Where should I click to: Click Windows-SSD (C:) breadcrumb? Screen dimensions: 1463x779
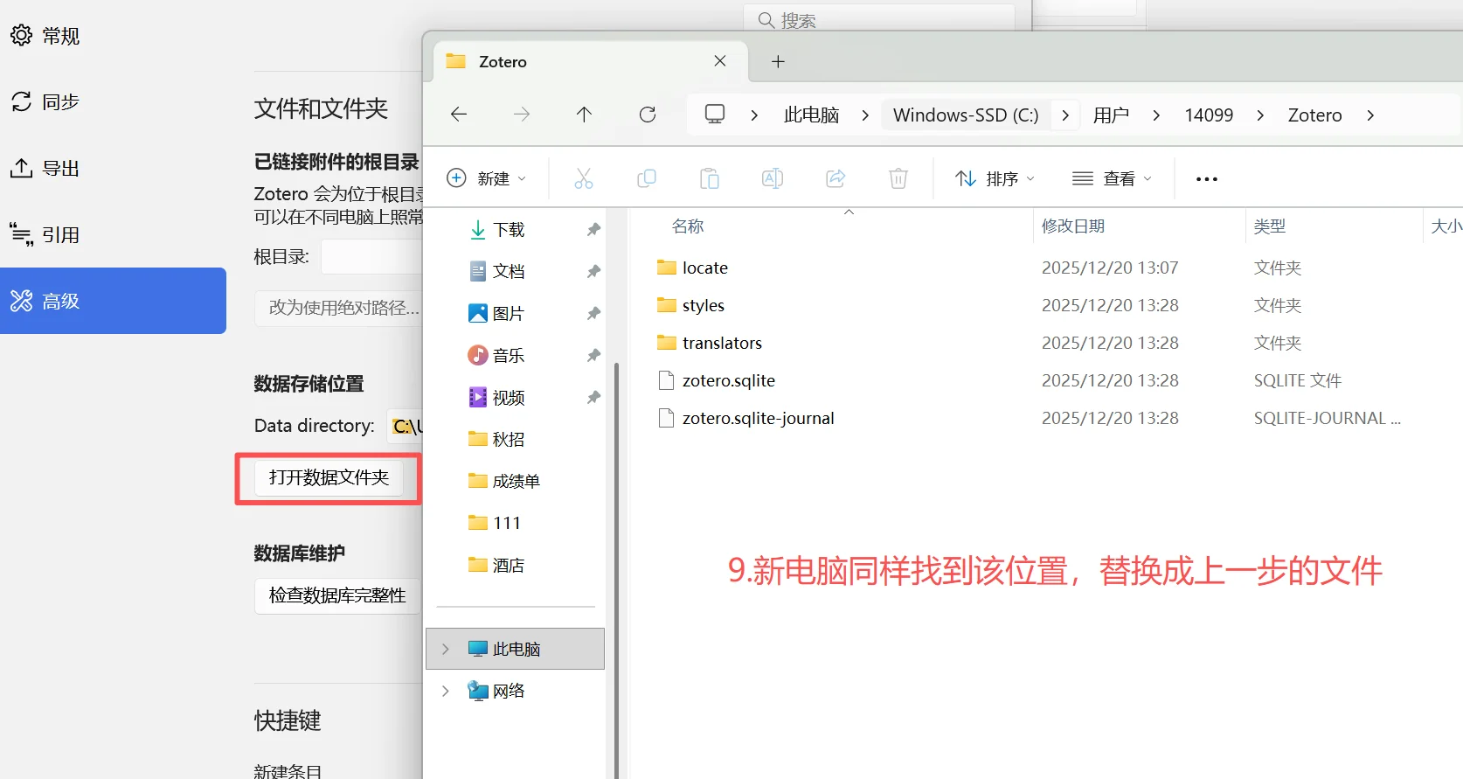966,115
